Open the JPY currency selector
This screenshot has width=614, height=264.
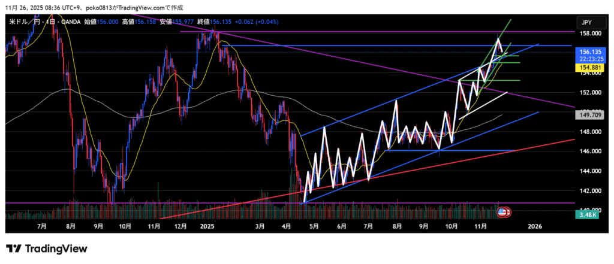pyautogui.click(x=586, y=22)
